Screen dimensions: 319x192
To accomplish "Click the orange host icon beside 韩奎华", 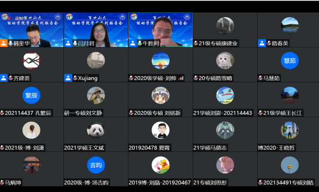I will pos(4,43).
